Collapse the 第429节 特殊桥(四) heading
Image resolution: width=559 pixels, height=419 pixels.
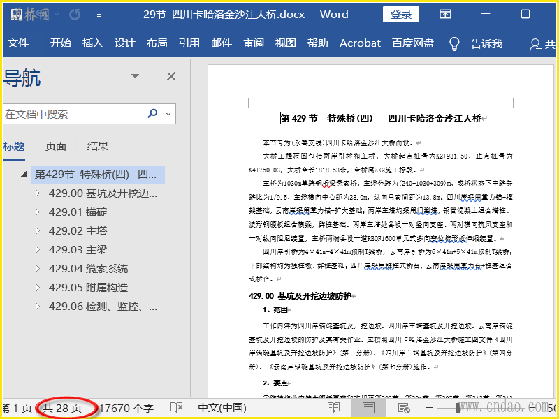coord(24,175)
